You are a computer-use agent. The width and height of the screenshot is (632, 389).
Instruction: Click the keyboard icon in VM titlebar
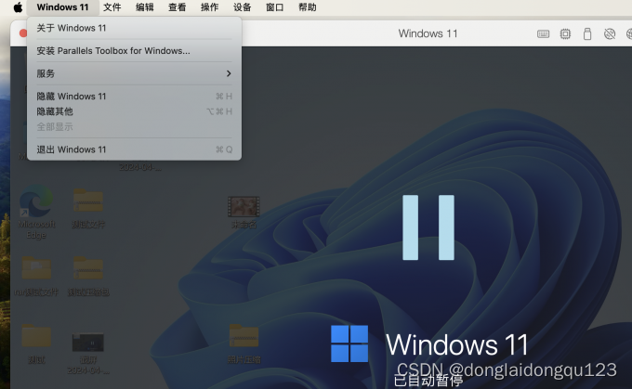pyautogui.click(x=543, y=33)
